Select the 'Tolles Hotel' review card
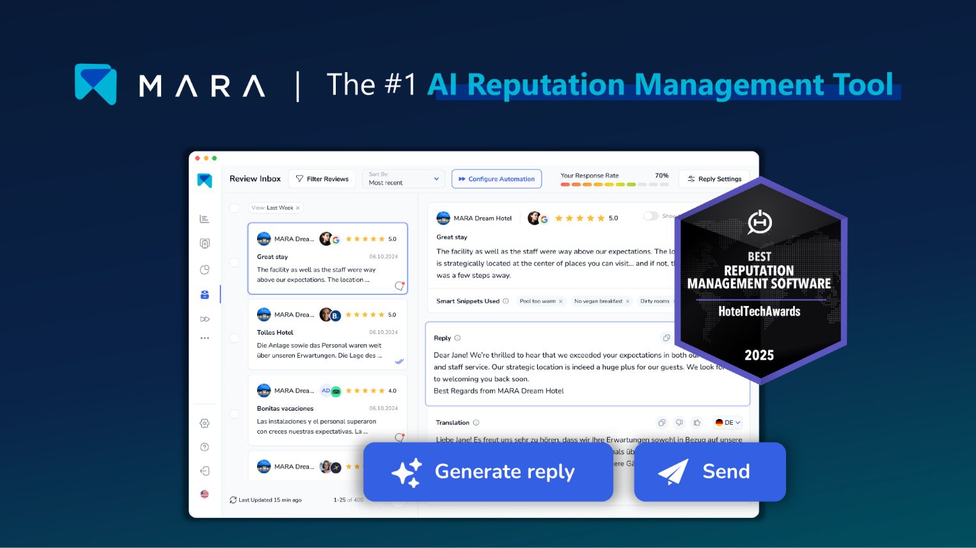The height and width of the screenshot is (548, 976). click(x=327, y=335)
